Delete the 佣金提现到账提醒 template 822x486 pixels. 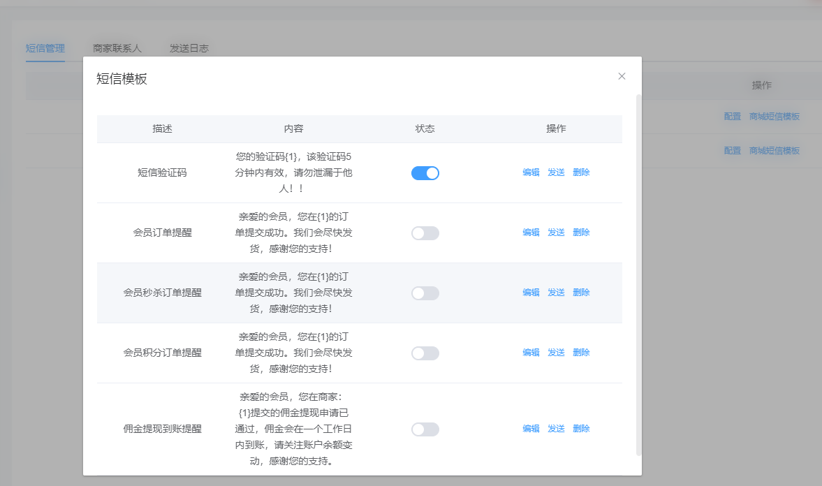tap(581, 429)
